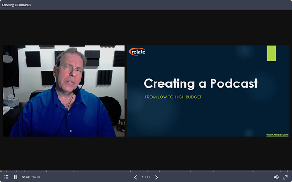Click the slide counter 1 / 15

[x=146, y=177]
